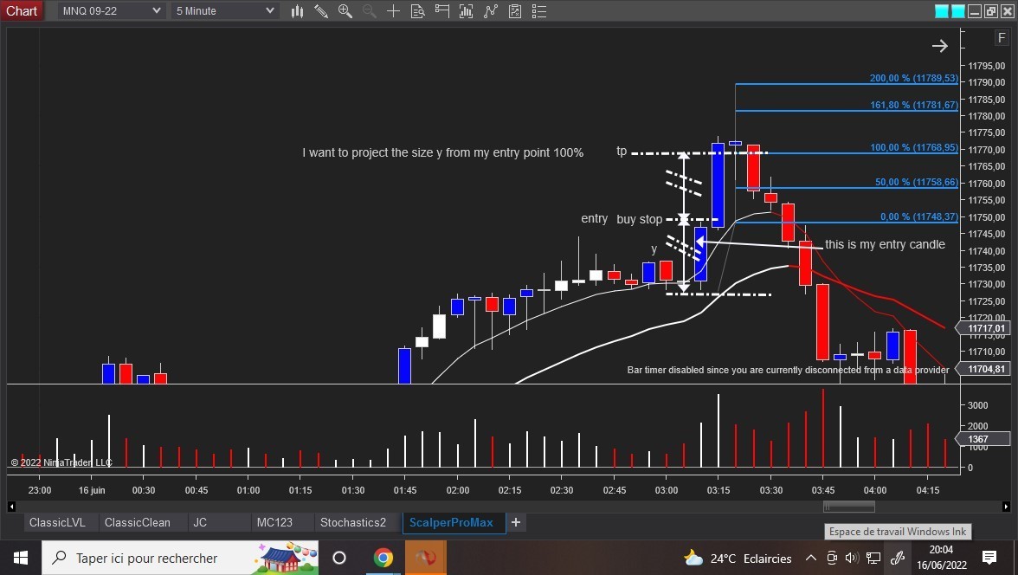Open the network tray icon
This screenshot has width=1018, height=575.
point(873,558)
